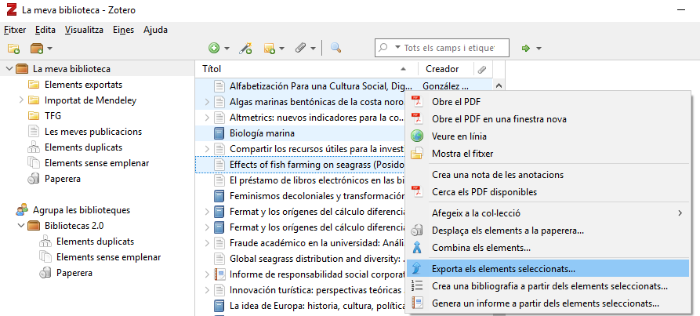Open the Visualitza menu
The width and height of the screenshot is (700, 316).
click(x=84, y=30)
